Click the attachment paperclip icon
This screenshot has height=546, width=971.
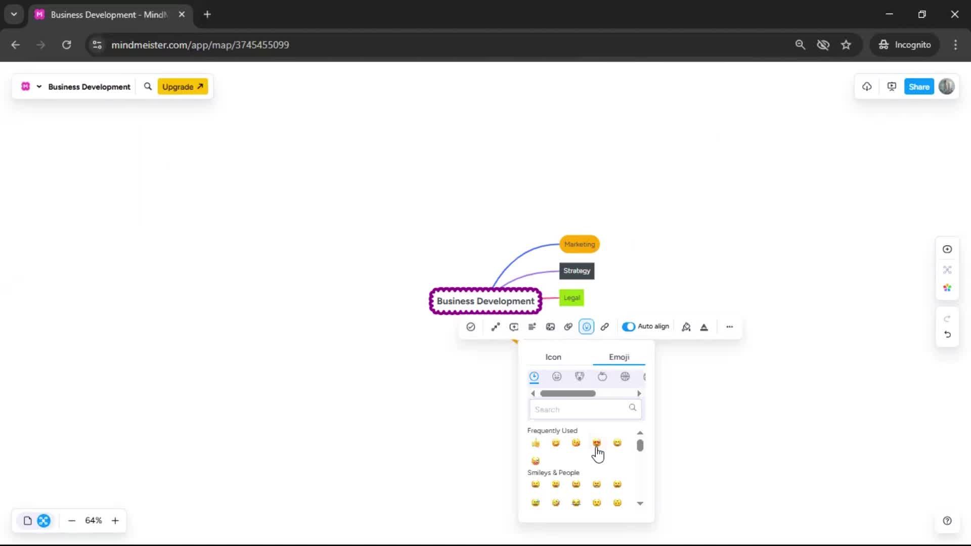pos(568,327)
